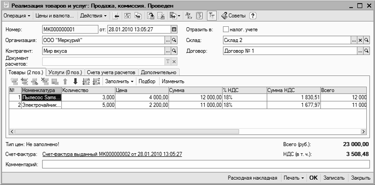Click the Записать button
Image resolution: width=375 pixels, height=185 pixels.
pyautogui.click(x=334, y=178)
